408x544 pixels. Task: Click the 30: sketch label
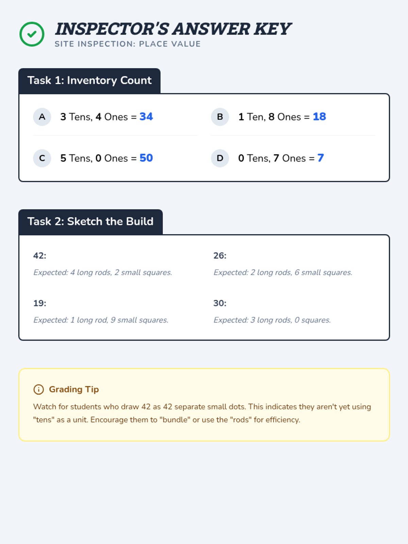(x=220, y=303)
